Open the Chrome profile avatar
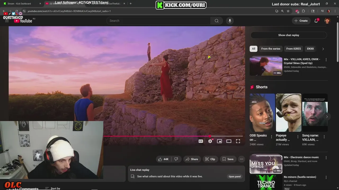Image resolution: width=339 pixels, height=190 pixels. click(x=329, y=11)
